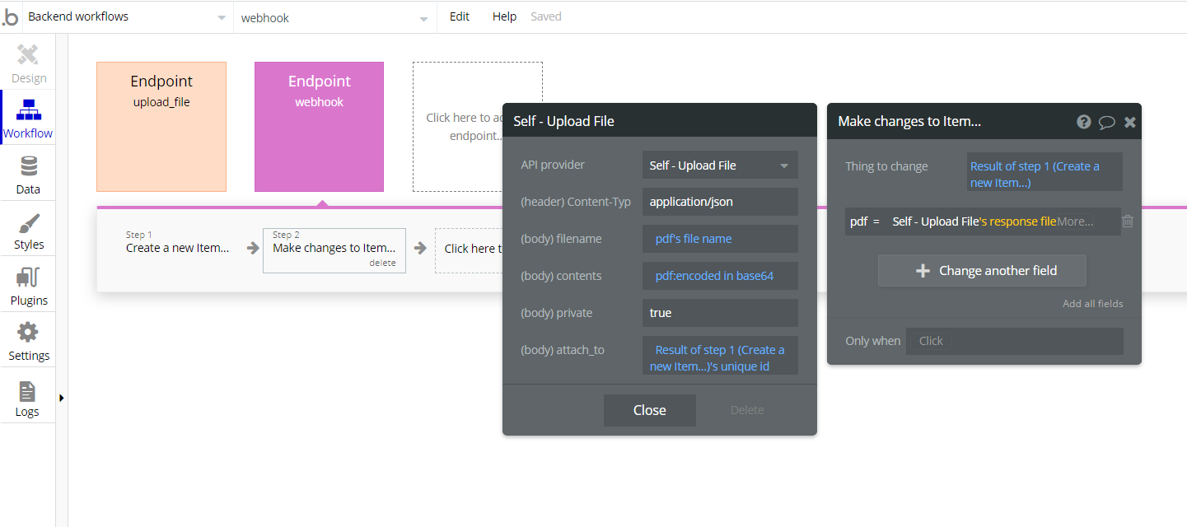Expand the collapsed side panel arrow

pyautogui.click(x=62, y=398)
